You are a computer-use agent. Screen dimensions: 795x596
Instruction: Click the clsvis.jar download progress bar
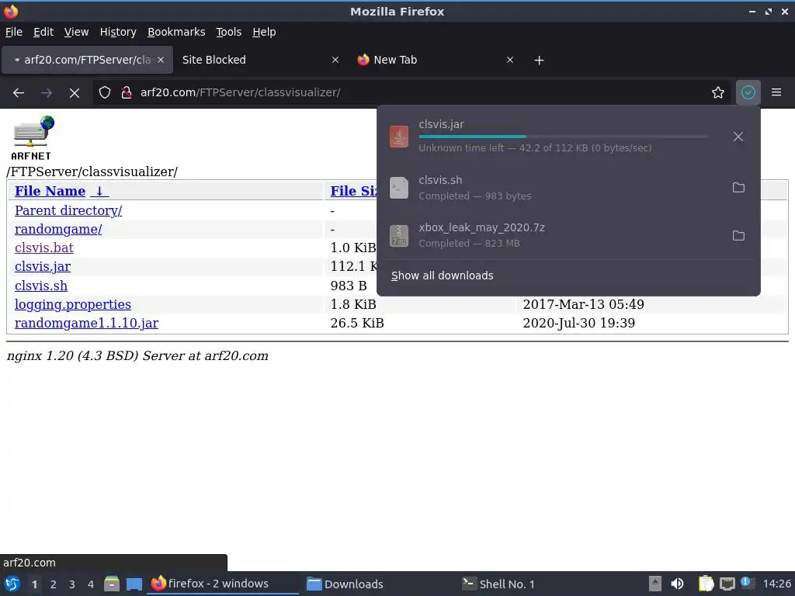(x=563, y=137)
